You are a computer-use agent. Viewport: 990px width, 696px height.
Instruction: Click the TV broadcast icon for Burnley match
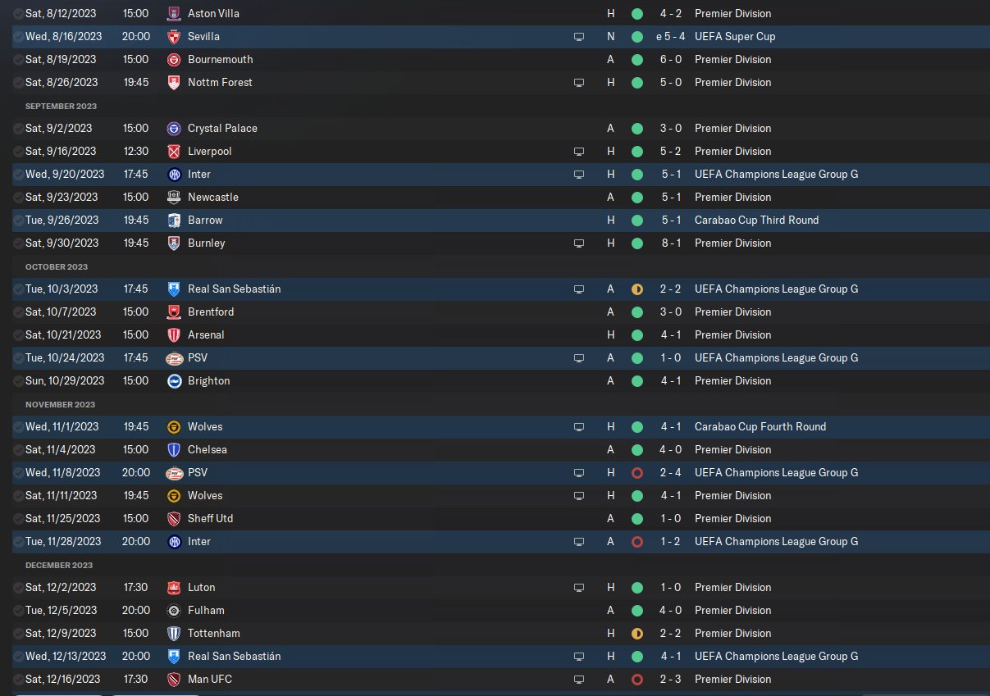point(579,243)
